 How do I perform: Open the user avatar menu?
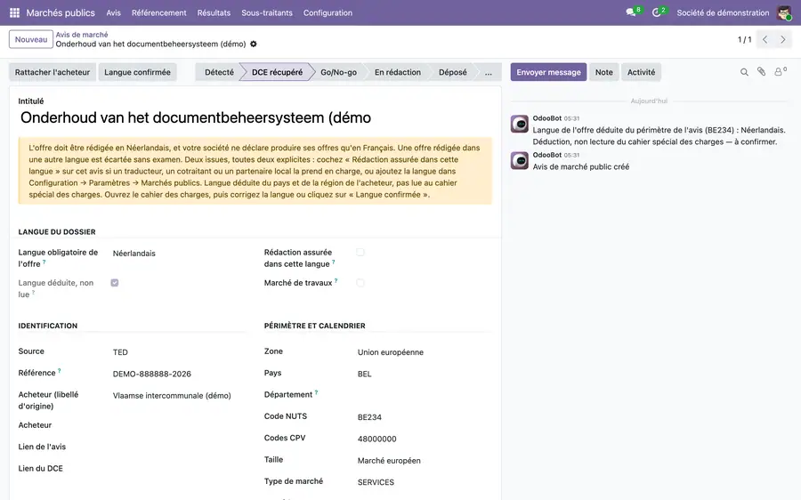(784, 12)
